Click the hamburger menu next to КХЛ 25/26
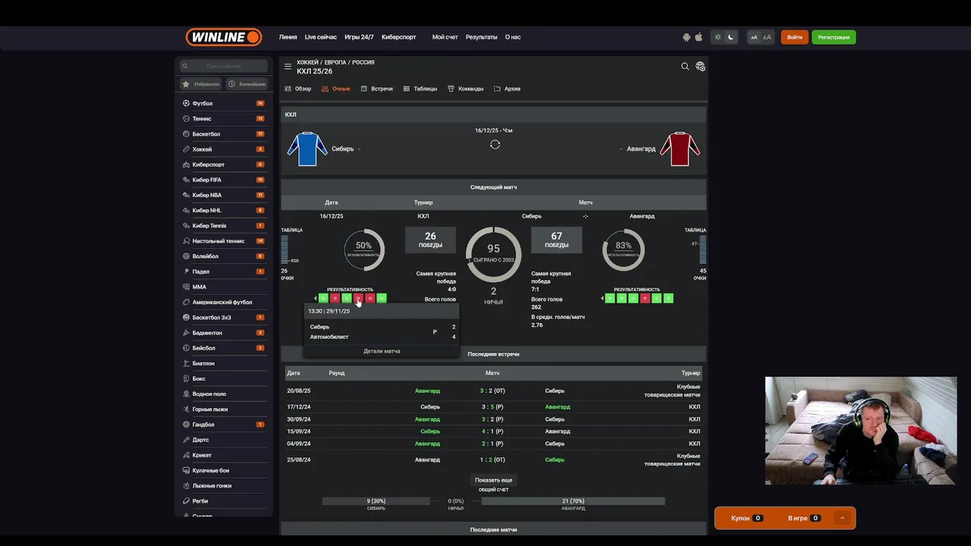Screen dimensions: 971x546 tap(288, 67)
